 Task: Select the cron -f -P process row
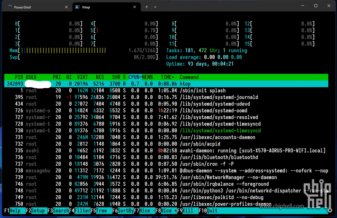[x=166, y=164]
